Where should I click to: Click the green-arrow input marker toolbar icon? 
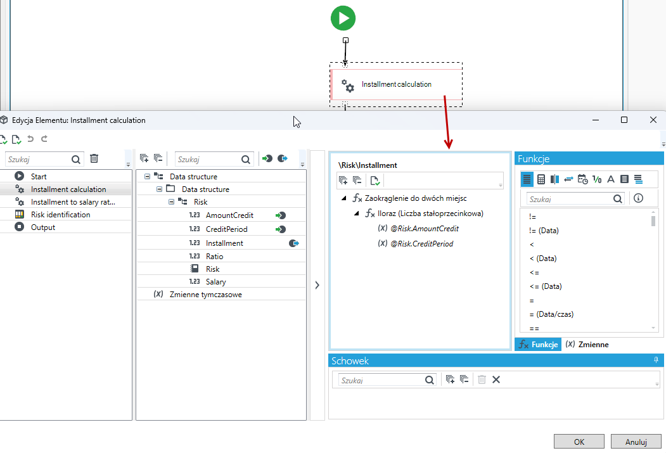click(x=267, y=159)
